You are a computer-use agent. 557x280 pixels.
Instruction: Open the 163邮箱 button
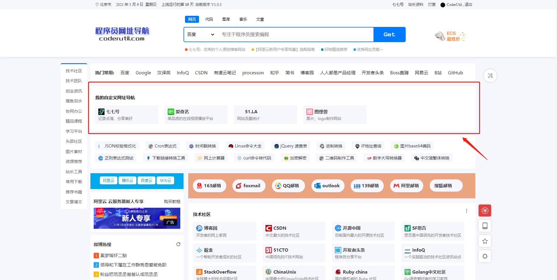(210, 186)
